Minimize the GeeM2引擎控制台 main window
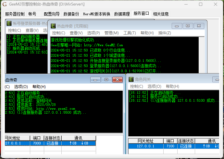 point(186,4)
